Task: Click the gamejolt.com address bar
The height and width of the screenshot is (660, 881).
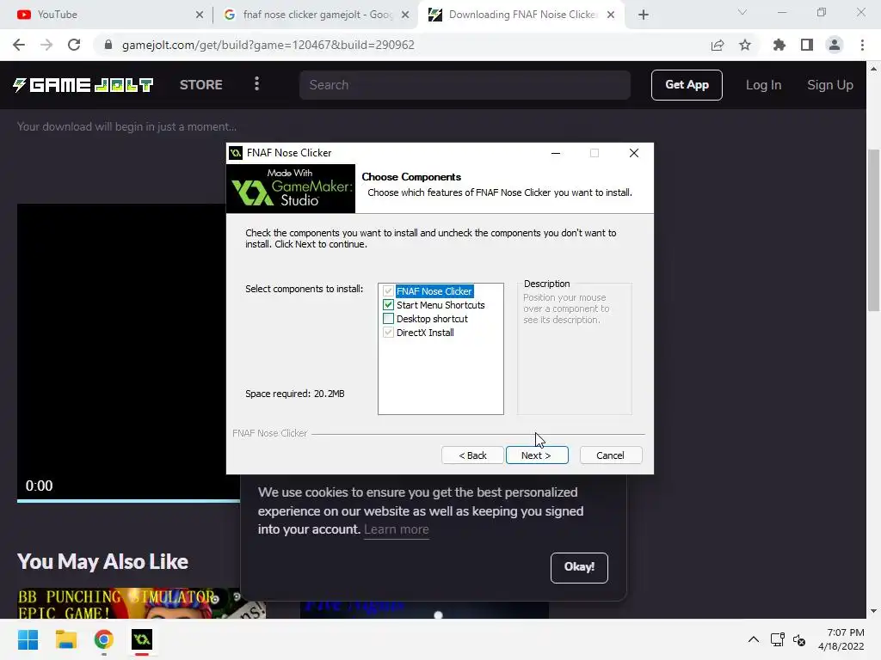Action: pyautogui.click(x=268, y=45)
